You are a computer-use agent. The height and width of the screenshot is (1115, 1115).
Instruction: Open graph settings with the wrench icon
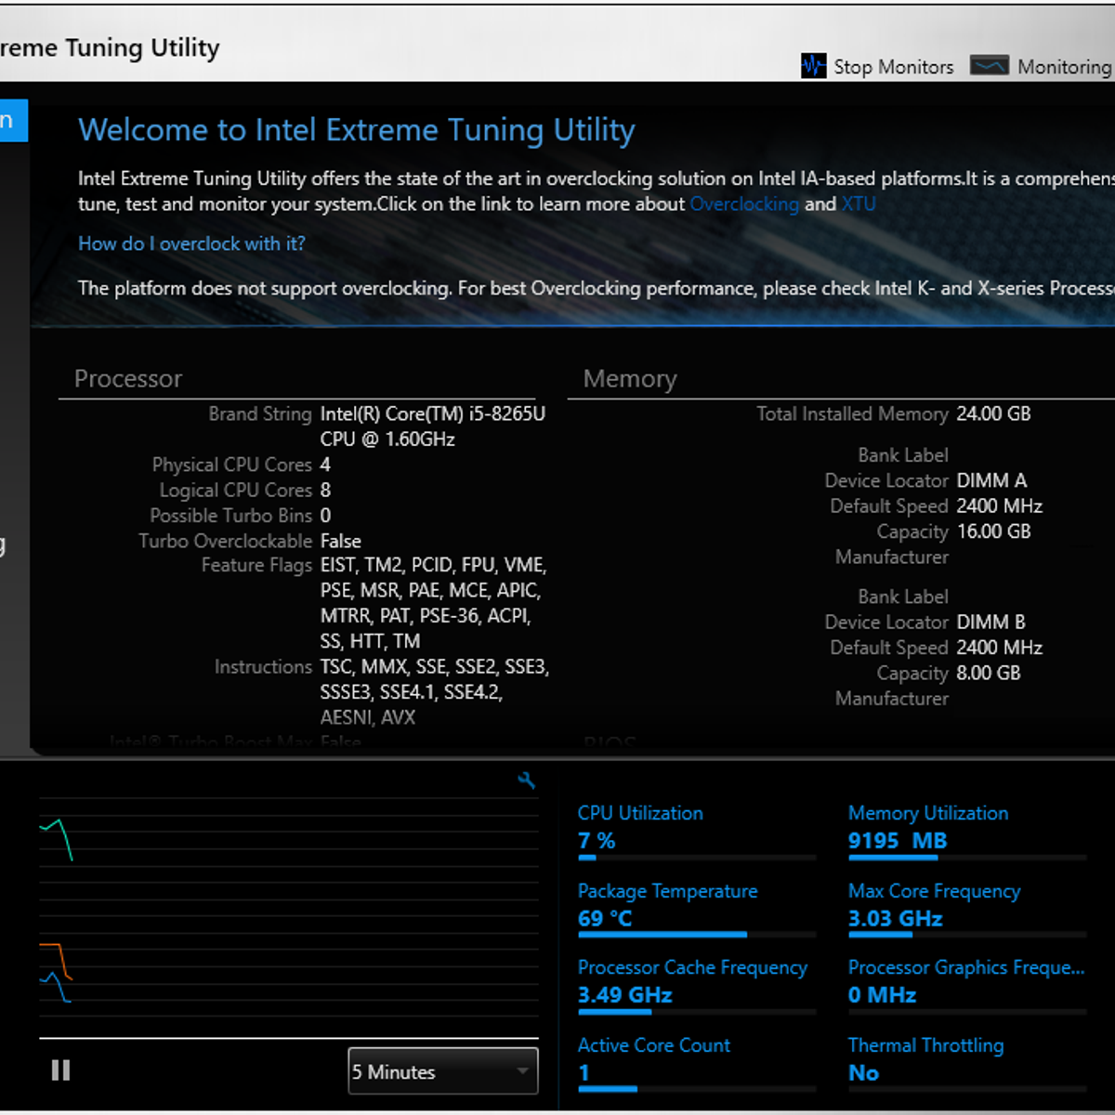527,781
